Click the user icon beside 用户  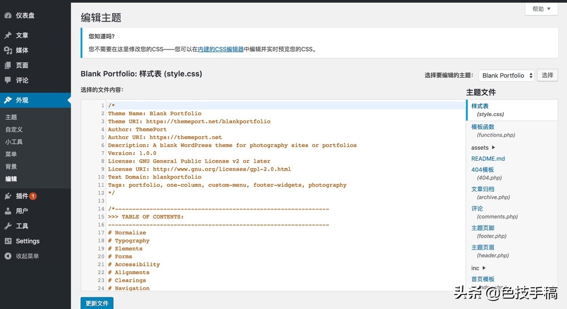8,211
